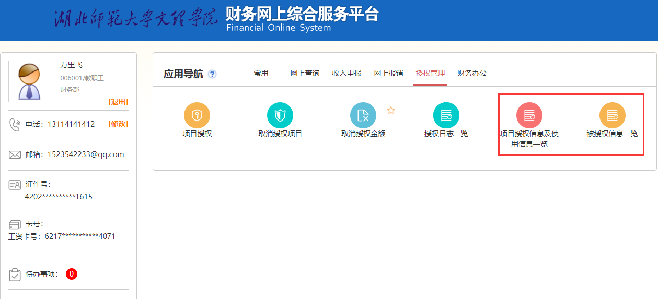Click the user avatar picture
The image size is (658, 299).
point(29,81)
